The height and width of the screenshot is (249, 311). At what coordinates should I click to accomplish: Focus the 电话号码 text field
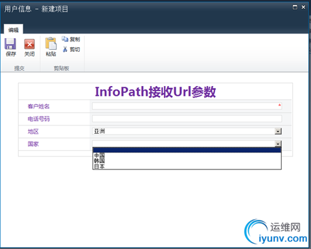[x=187, y=118]
